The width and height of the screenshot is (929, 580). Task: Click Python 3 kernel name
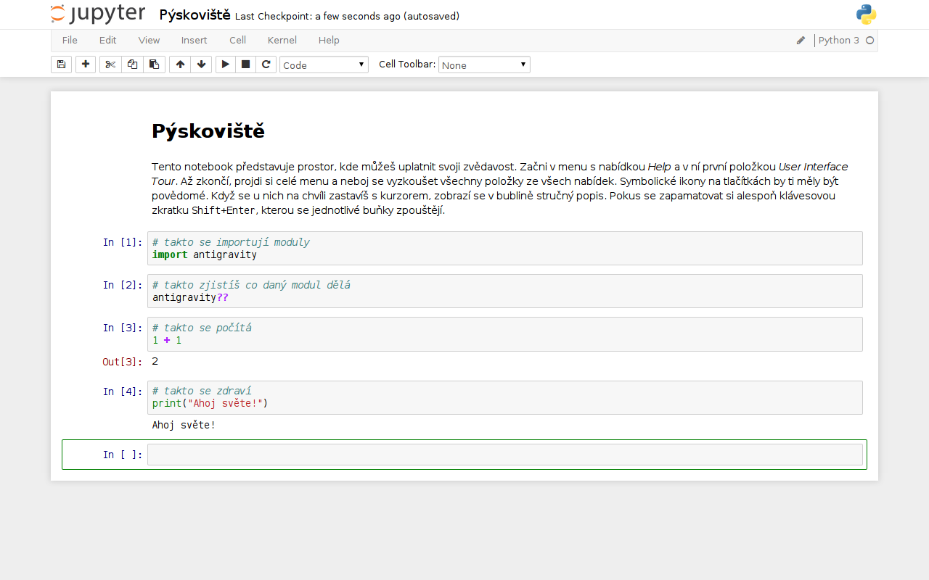pyautogui.click(x=838, y=41)
